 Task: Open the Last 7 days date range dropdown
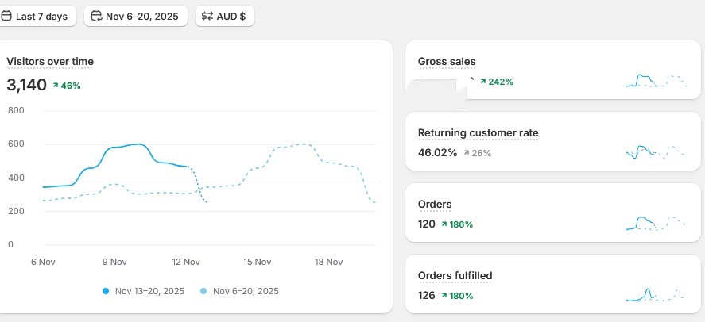36,16
